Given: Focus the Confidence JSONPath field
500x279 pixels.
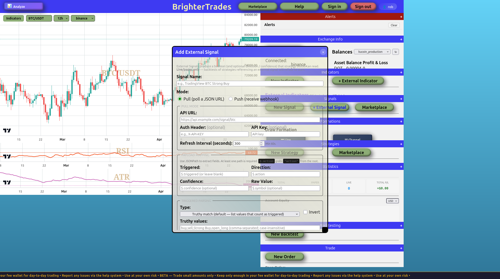Looking at the screenshot, I should (214, 188).
